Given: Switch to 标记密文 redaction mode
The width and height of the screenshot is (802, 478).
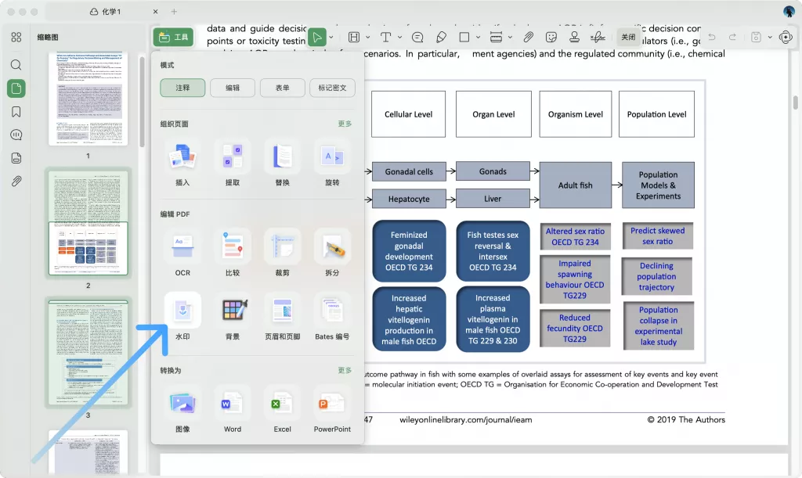Looking at the screenshot, I should 332,88.
